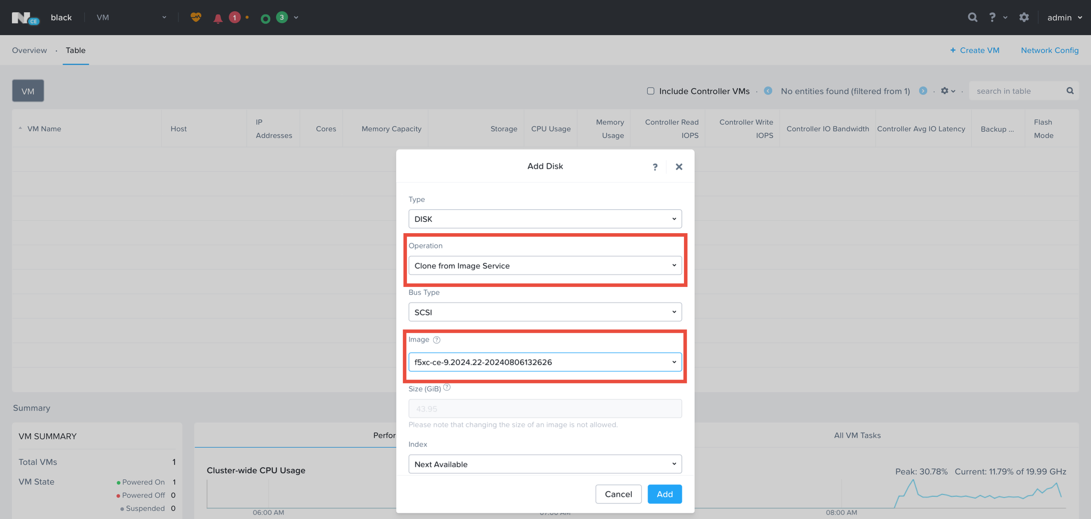Open the Operation dropdown in Add Disk

[545, 265]
